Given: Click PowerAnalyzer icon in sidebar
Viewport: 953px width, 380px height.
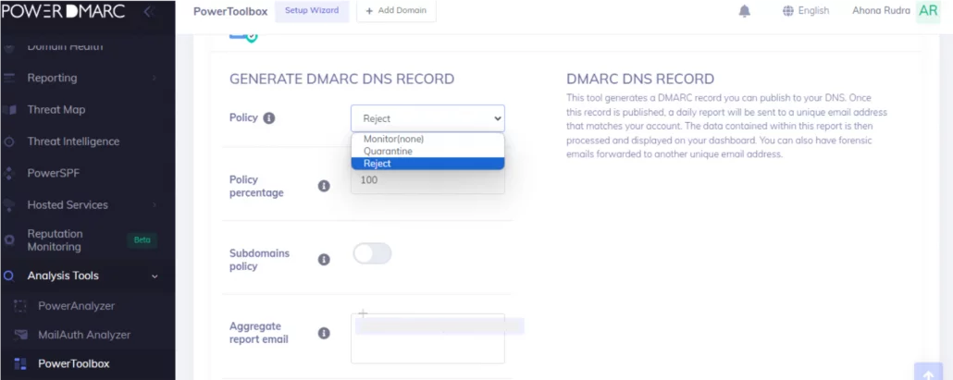Looking at the screenshot, I should pyautogui.click(x=20, y=306).
